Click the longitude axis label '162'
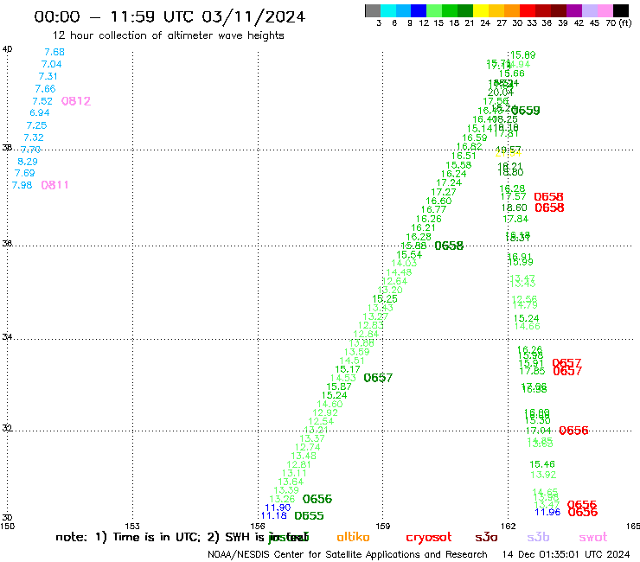Screen dimensions: 640x562 click(509, 527)
